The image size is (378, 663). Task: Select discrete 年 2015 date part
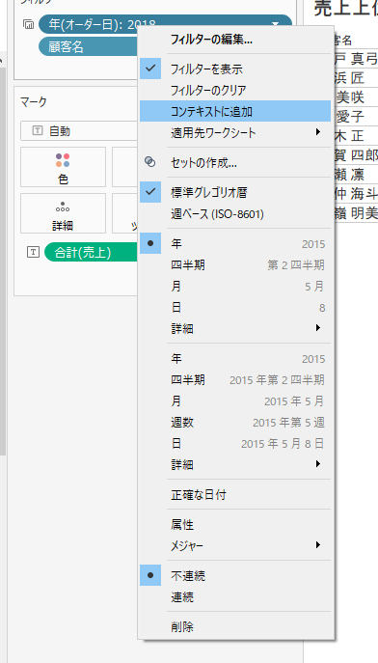pyautogui.click(x=235, y=244)
